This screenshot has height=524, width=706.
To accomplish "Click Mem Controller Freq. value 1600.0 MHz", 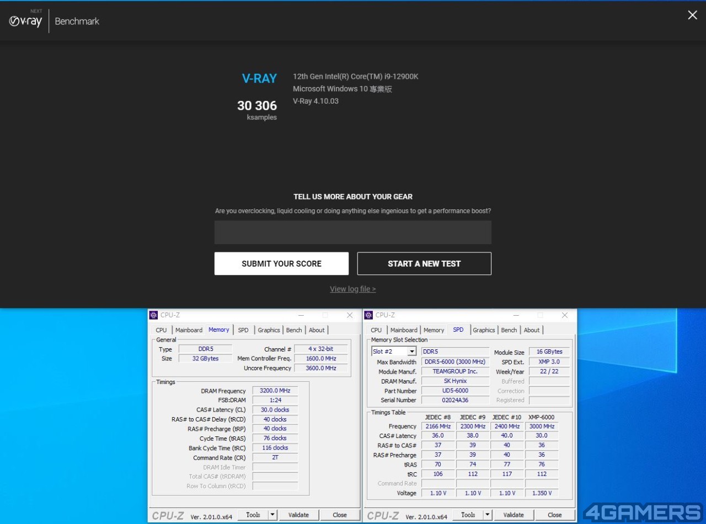I will click(x=322, y=359).
